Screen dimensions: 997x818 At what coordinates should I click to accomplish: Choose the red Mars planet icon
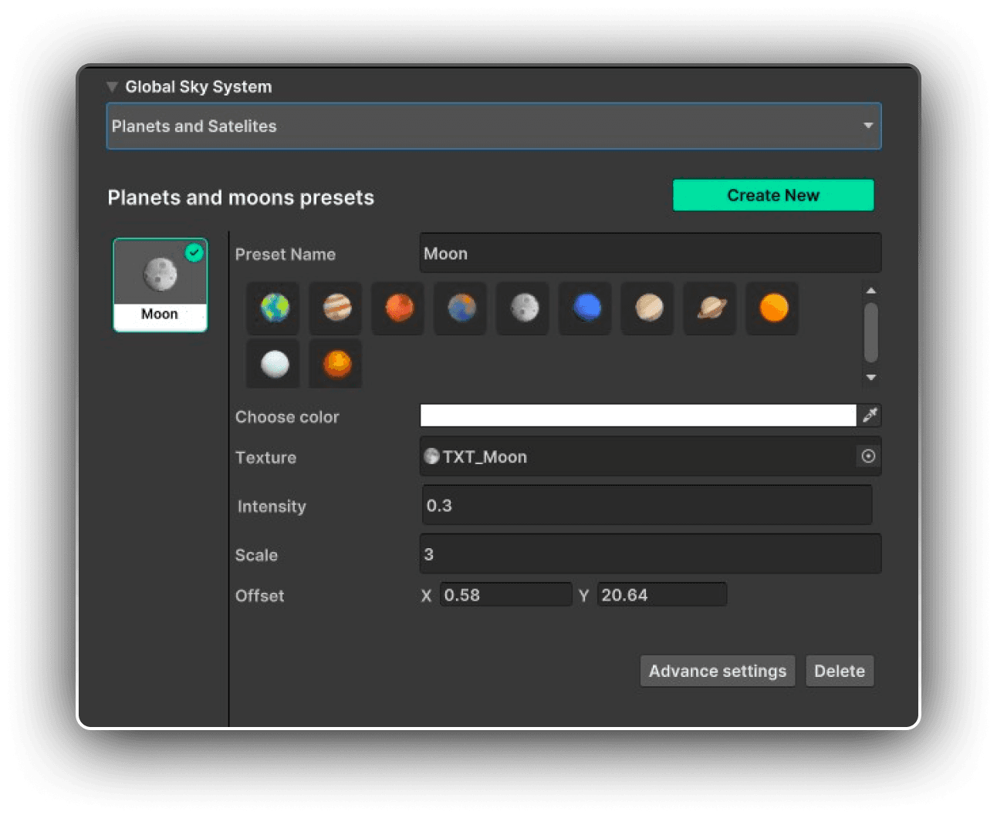(x=397, y=308)
